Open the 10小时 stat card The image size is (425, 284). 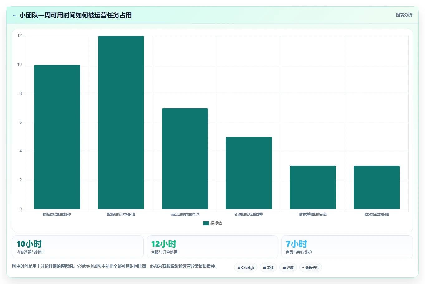pos(78,247)
